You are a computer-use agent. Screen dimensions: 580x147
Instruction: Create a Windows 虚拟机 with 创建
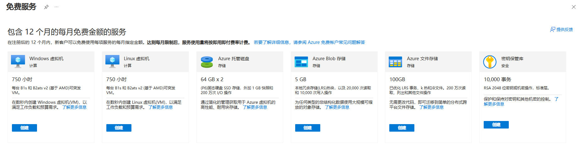(x=24, y=128)
